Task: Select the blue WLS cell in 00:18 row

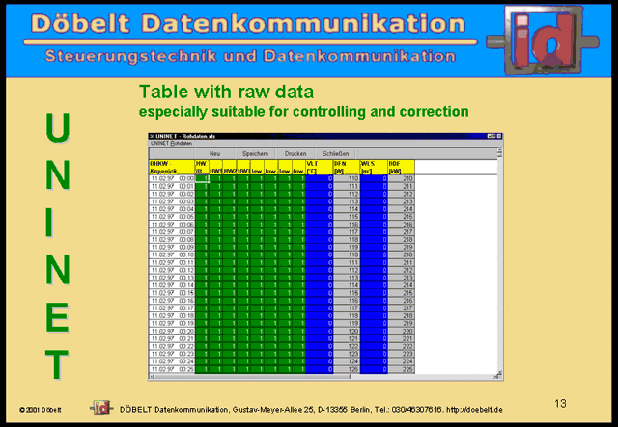Action: 374,316
